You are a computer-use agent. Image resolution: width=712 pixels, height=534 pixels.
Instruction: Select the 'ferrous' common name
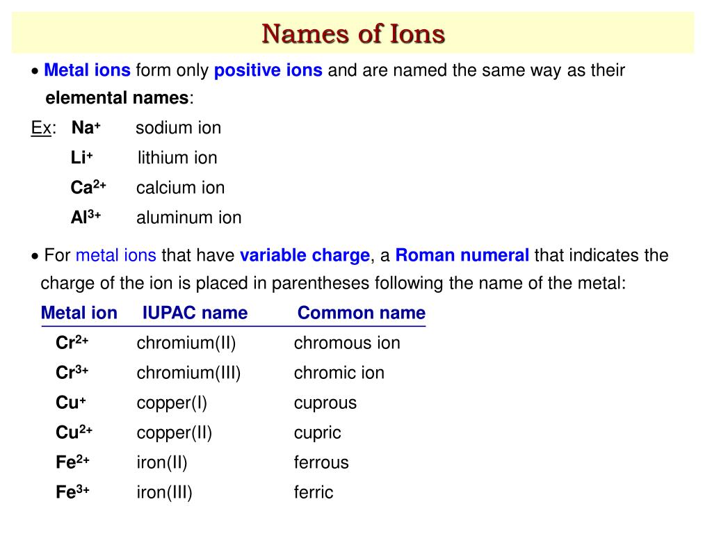coord(321,462)
